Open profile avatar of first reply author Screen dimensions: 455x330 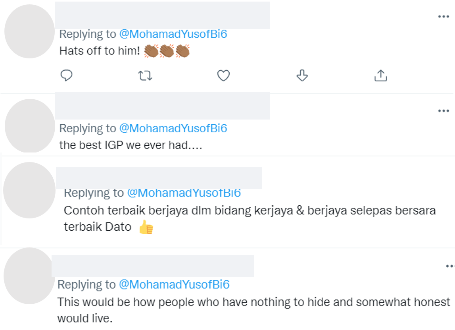tap(30, 31)
